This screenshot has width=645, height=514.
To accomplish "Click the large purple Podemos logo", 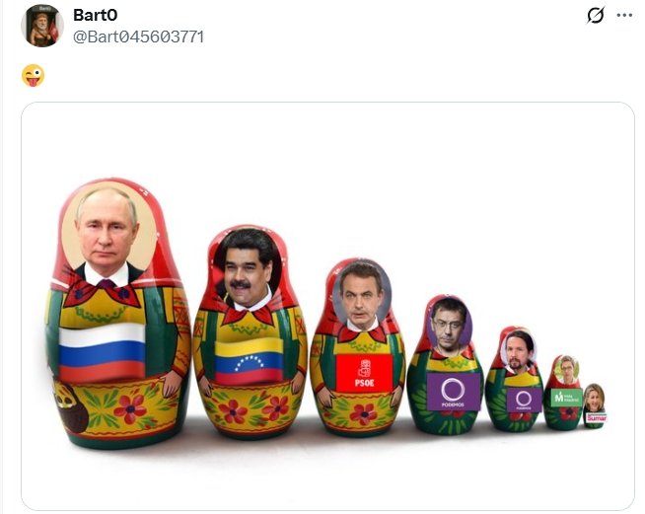I will [454, 392].
